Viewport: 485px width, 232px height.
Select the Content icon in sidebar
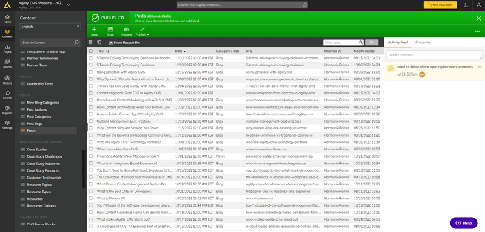[x=7, y=34]
